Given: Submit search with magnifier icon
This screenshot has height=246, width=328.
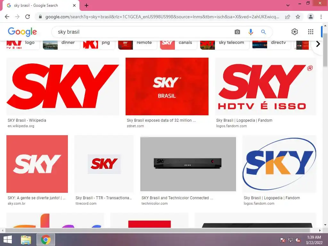Looking at the screenshot, I should coord(263,32).
